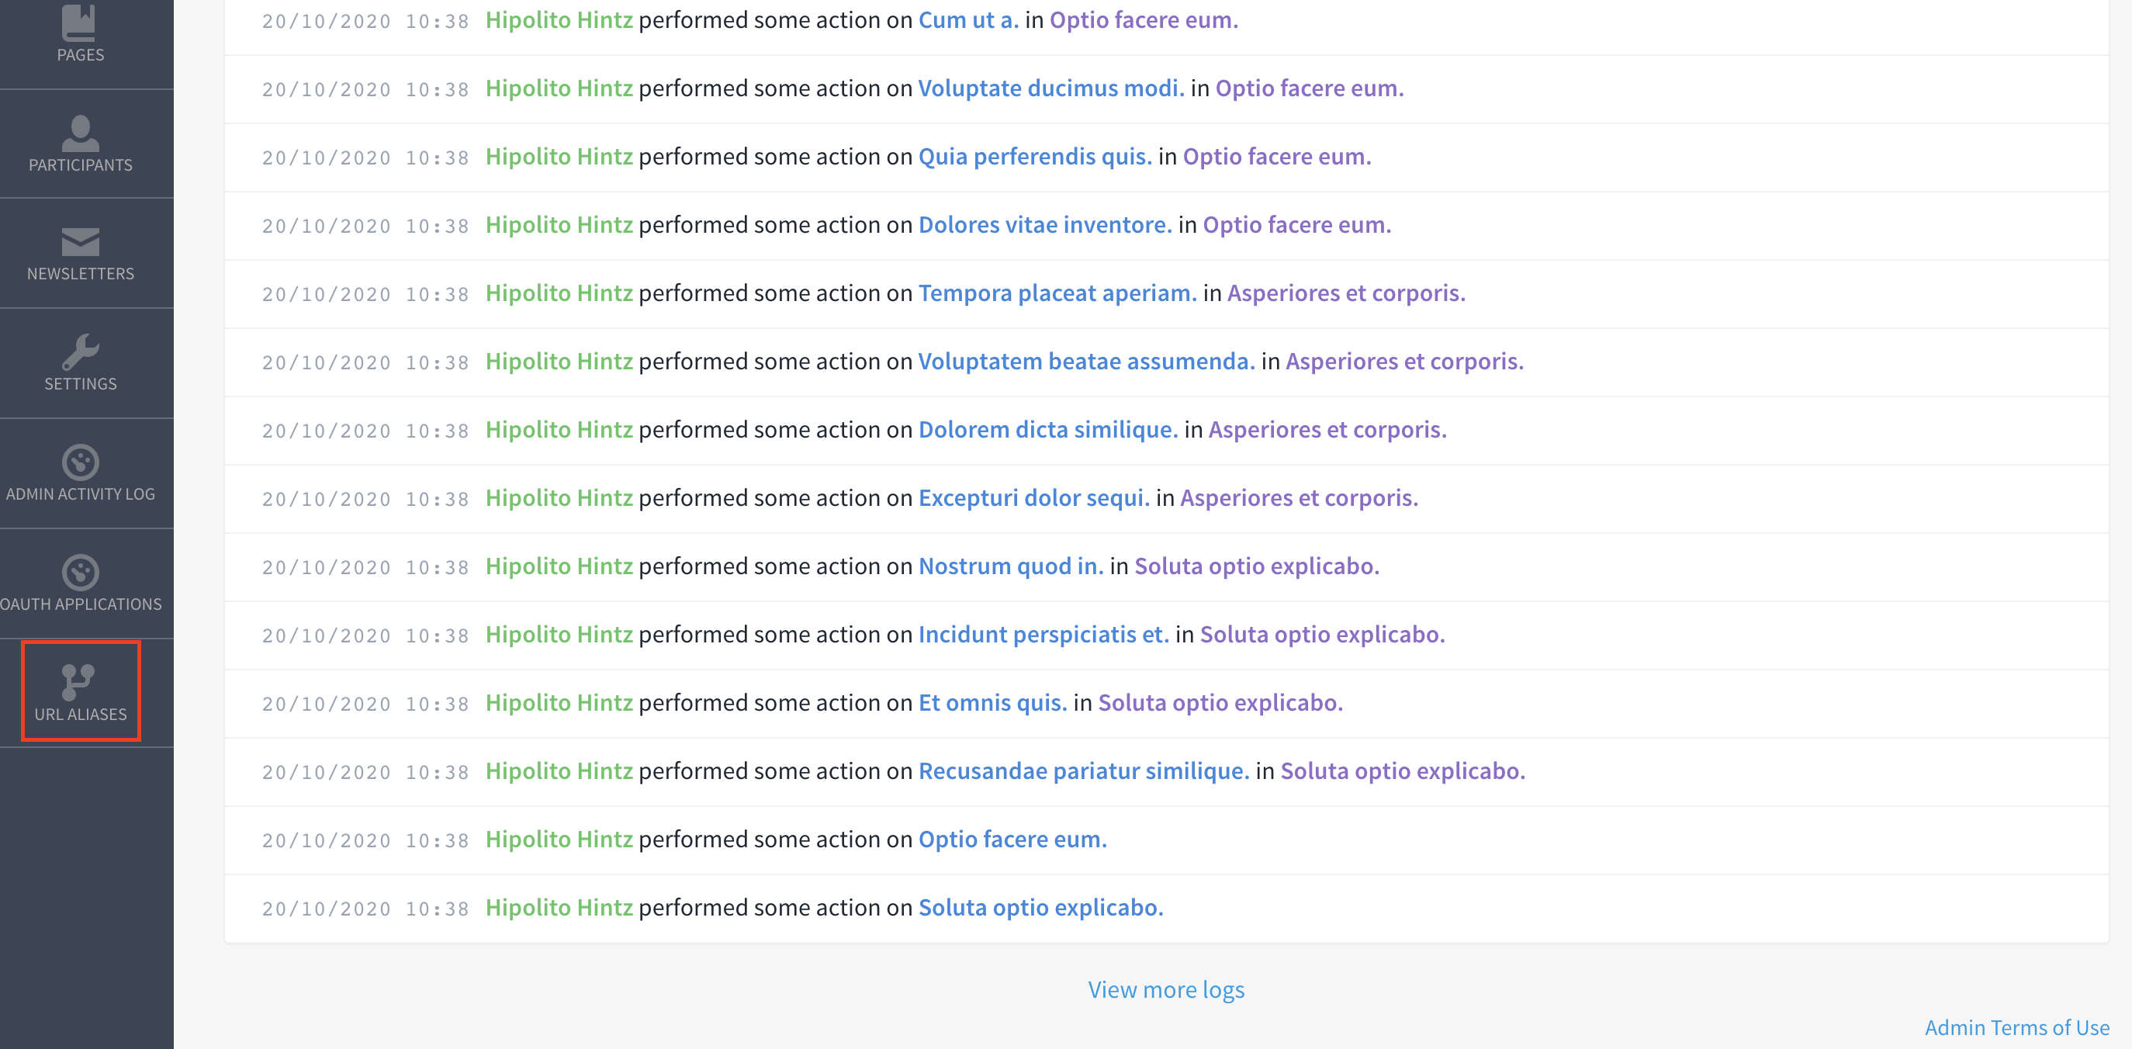Open Asperiores et corporis. in Tempora placeat row
Viewport: 2132px width, 1049px height.
point(1346,293)
